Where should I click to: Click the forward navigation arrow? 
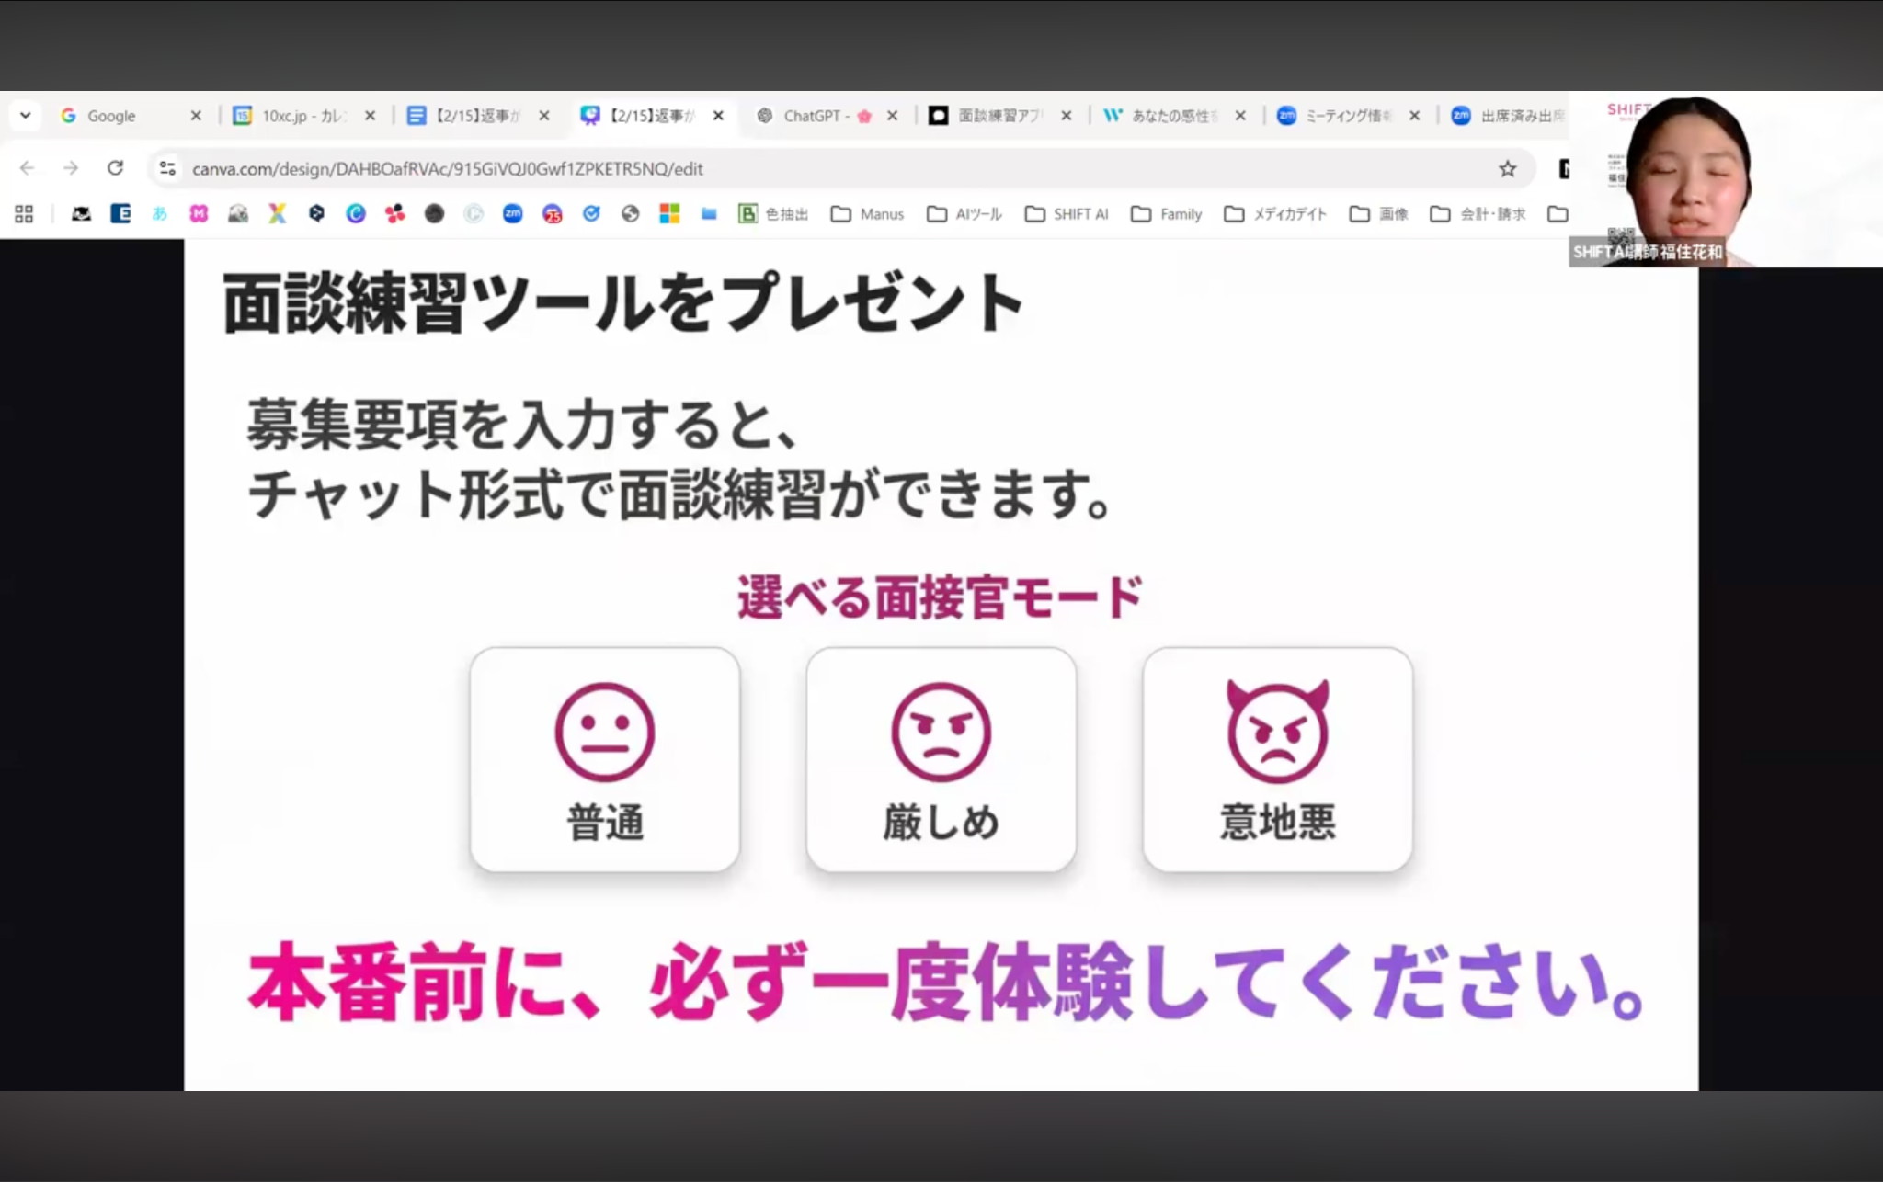71,168
